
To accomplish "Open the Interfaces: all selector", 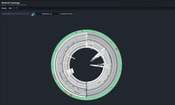I will [47, 14].
